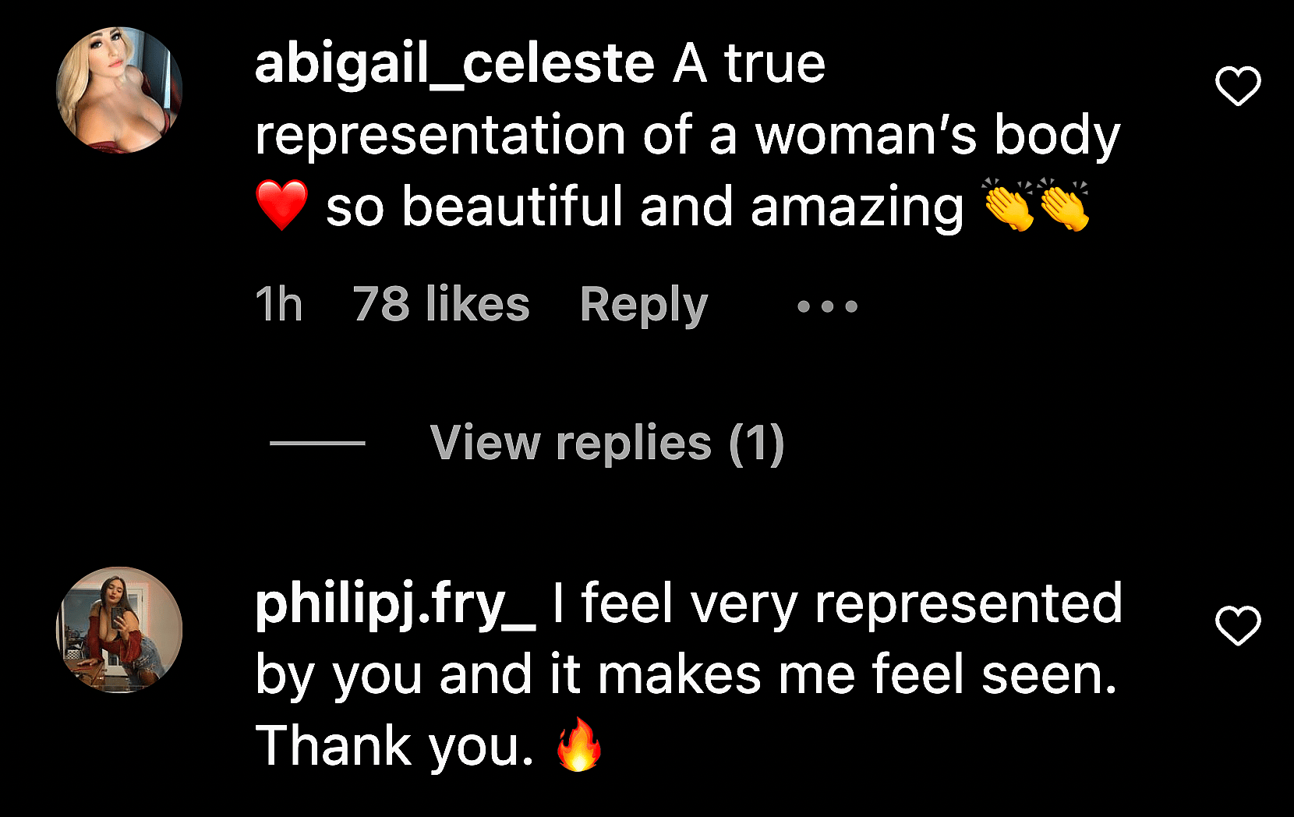Click the red heart emoji in comment
Viewport: 1294px width, 817px height.
281,204
